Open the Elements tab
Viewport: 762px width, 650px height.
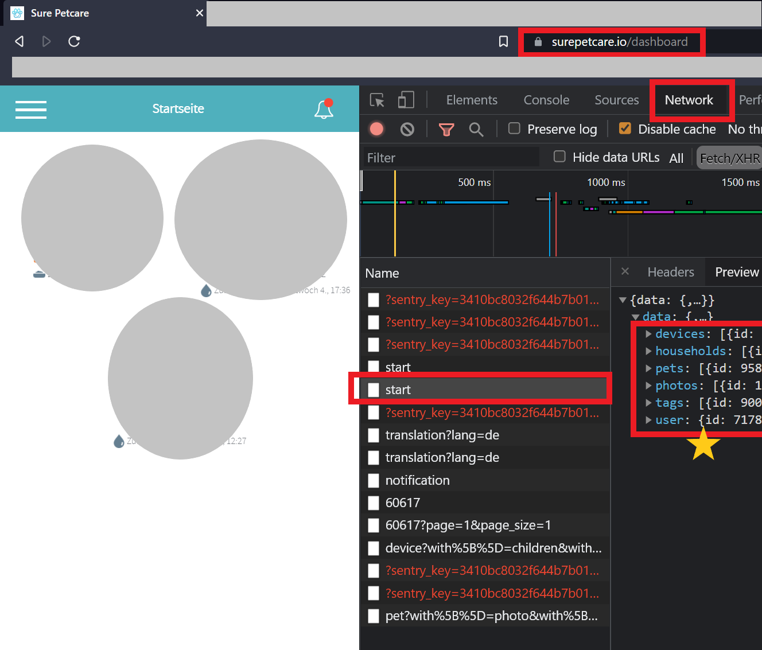472,100
